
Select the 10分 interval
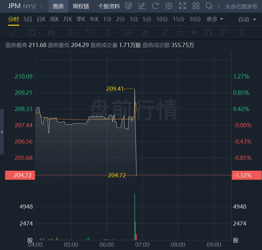click(x=162, y=19)
